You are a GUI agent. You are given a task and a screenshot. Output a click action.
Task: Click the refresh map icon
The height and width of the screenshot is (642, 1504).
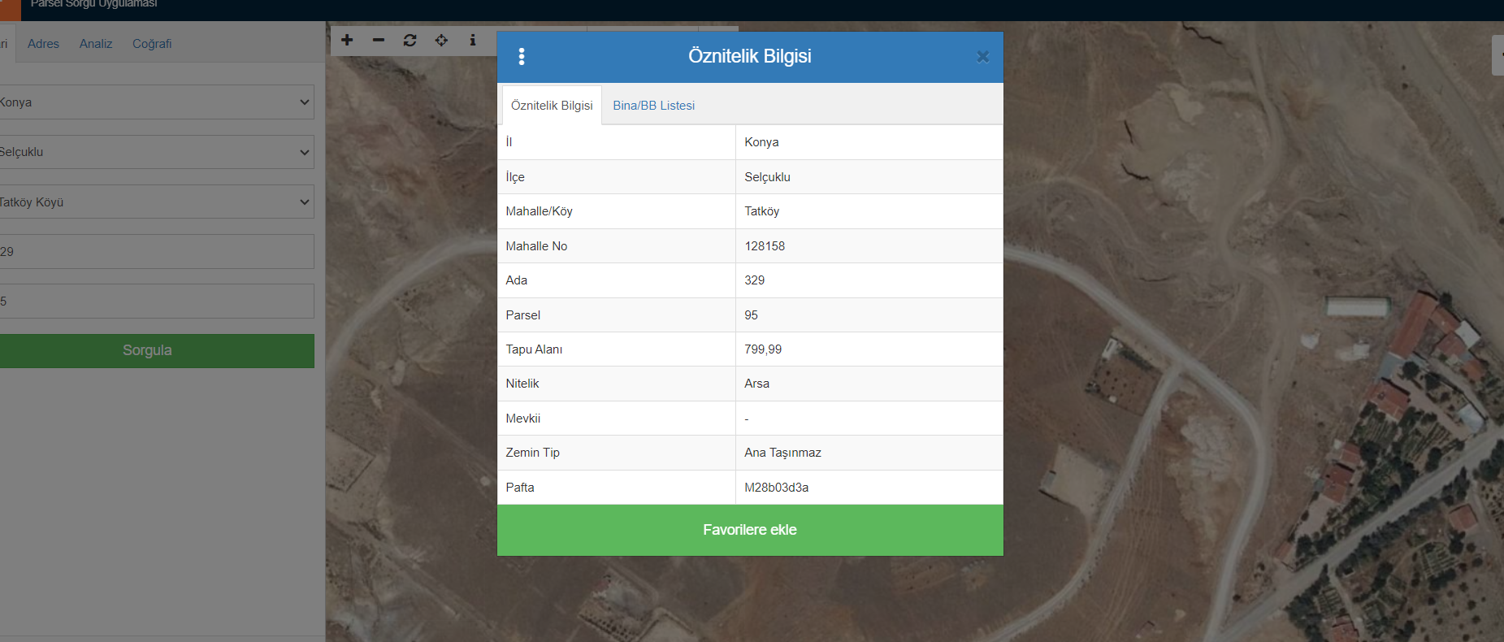[x=410, y=40]
